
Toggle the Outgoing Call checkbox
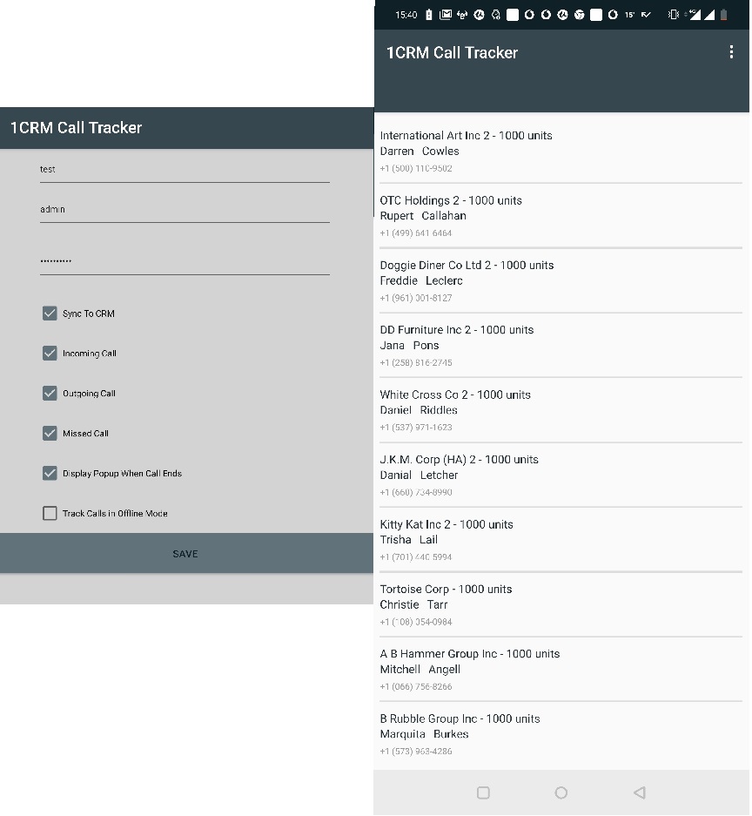pos(50,394)
